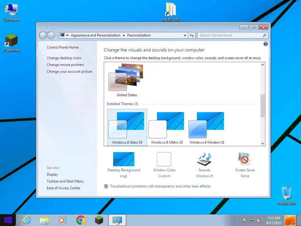The width and height of the screenshot is (301, 226).
Task: Open File Explorer from taskbar
Action: point(44,220)
